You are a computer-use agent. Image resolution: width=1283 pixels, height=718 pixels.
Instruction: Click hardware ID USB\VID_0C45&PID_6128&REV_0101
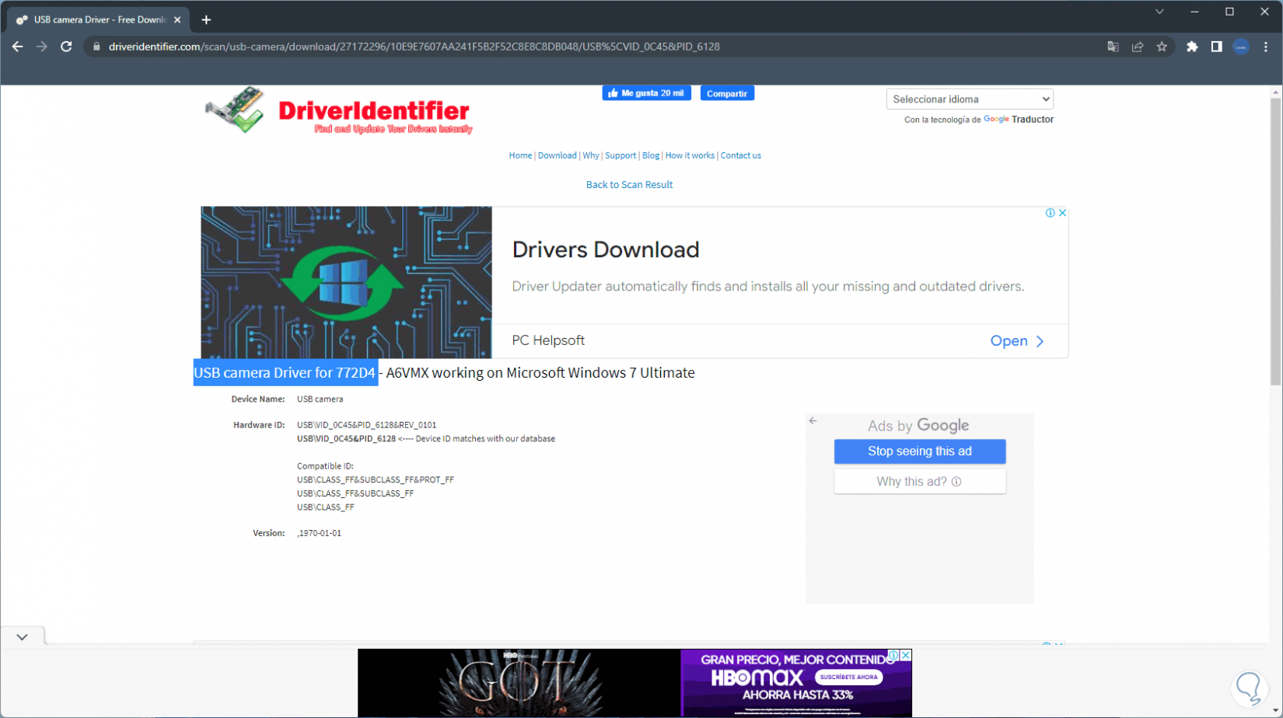pos(367,425)
